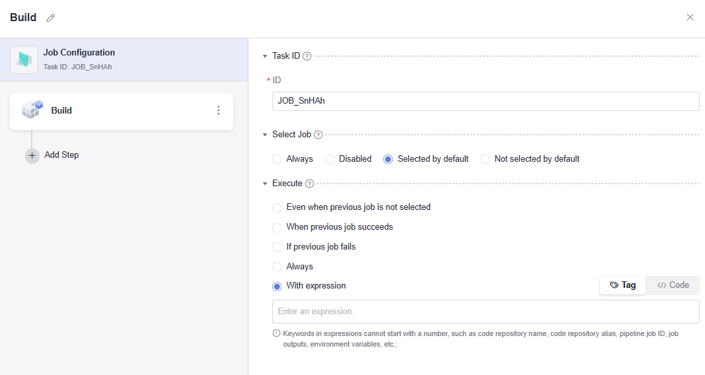Screen dimensions: 705x375
Task: Switch to the Tag expression tab
Action: [x=622, y=285]
